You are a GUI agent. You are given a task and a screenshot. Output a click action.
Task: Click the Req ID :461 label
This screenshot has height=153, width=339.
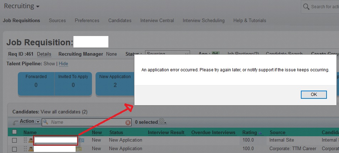[x=21, y=54]
